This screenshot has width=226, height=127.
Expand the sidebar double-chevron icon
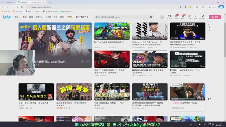(x=3, y=7)
